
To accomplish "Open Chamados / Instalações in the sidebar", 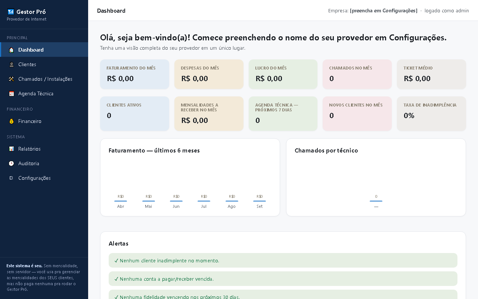I will pyautogui.click(x=44, y=79).
